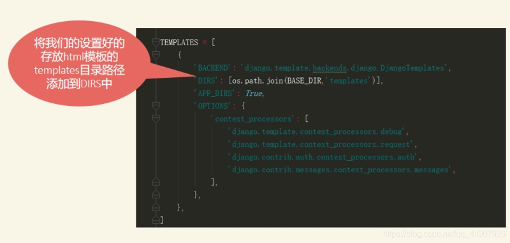Collapse the 'context_processors' list fold marker
This screenshot has width=510, height=243.
click(156, 119)
